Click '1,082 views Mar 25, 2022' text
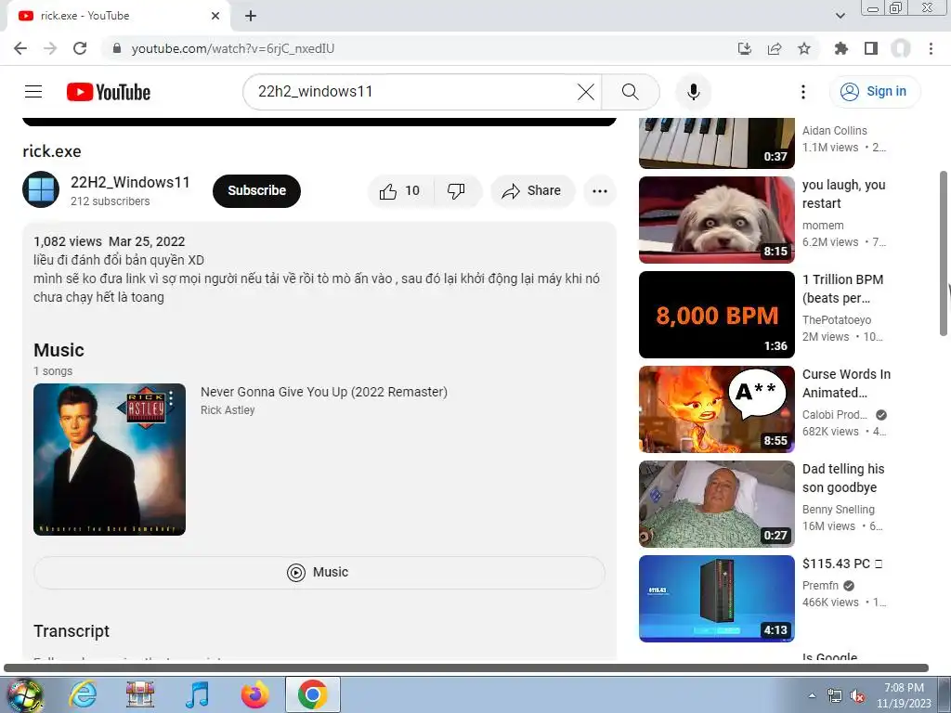 pos(110,241)
